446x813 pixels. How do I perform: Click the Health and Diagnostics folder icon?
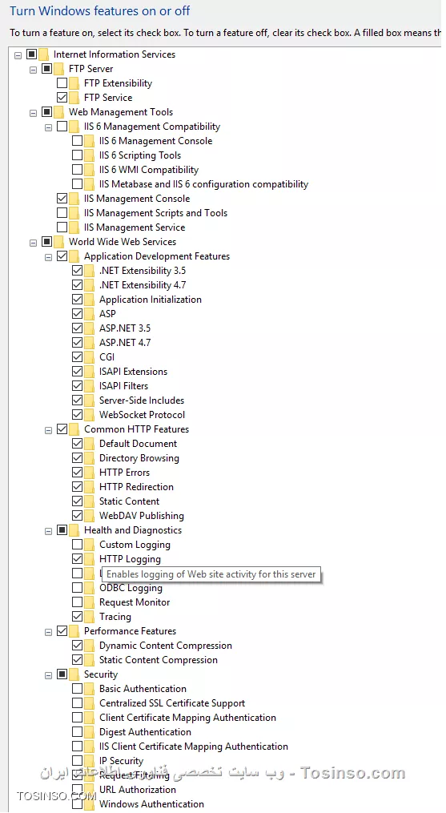[74, 530]
